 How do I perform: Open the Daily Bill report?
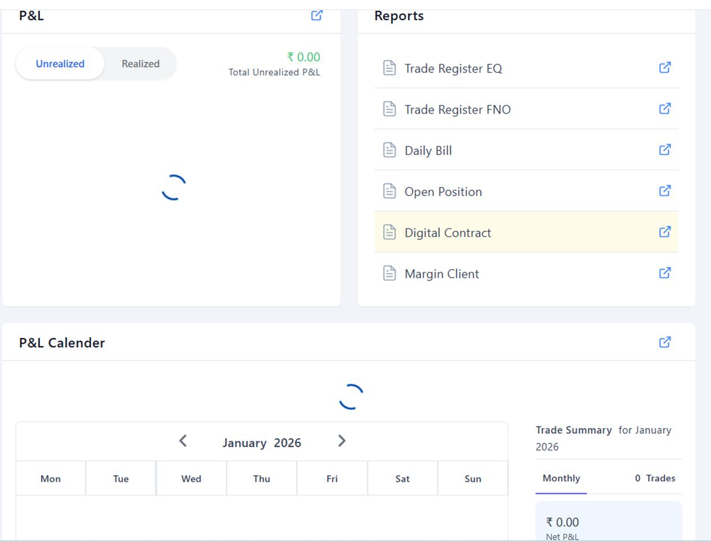pos(428,151)
